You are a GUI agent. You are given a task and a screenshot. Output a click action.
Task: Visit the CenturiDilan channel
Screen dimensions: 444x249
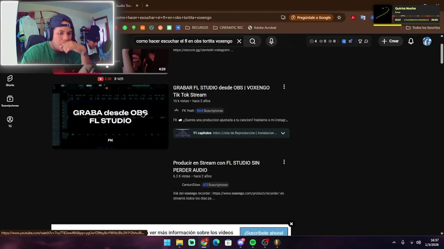[191, 185]
